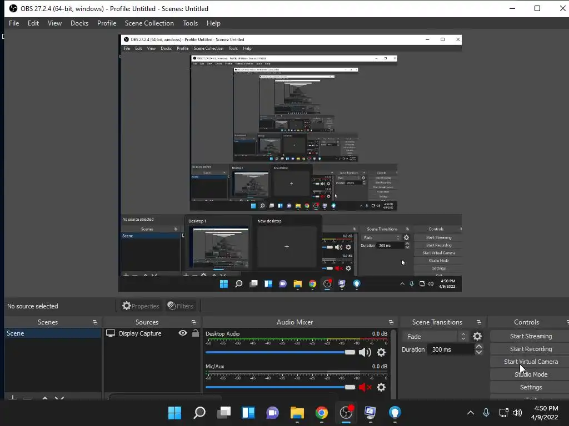Show hidden tray icons chevron
The height and width of the screenshot is (426, 569).
470,412
